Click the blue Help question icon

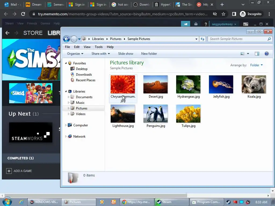point(266,54)
